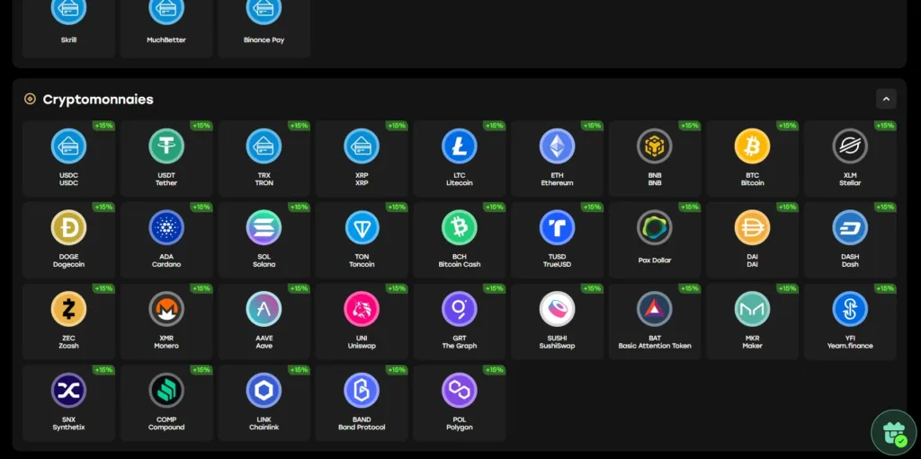Select the USDC coin icon

68,146
